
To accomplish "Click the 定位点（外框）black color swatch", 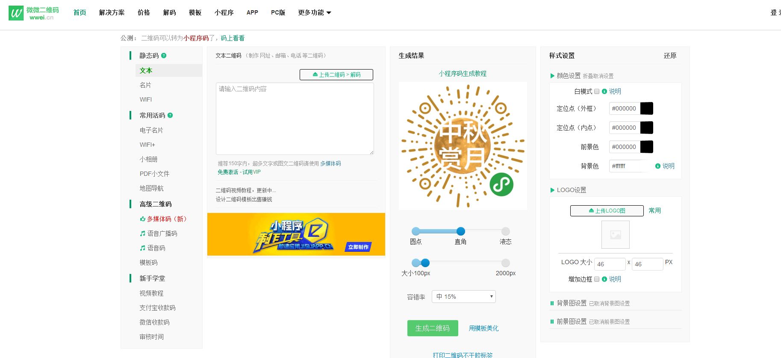I will (646, 108).
